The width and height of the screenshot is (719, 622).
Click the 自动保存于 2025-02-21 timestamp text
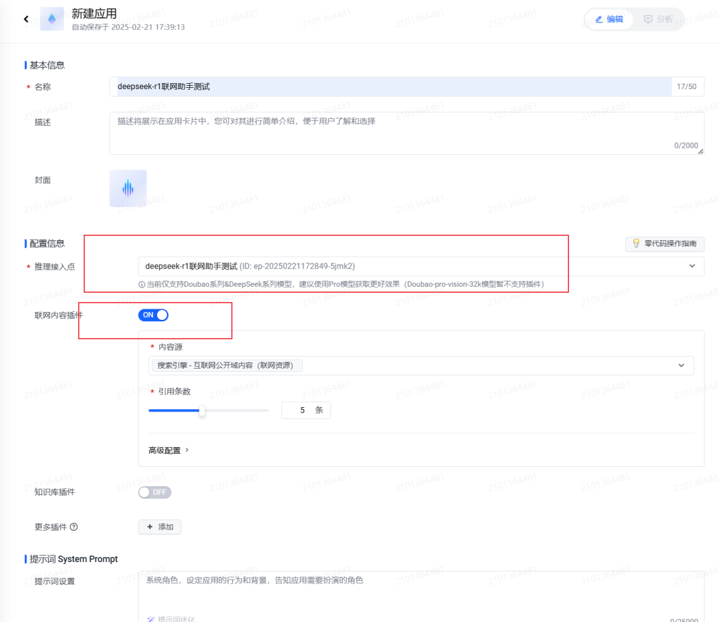pyautogui.click(x=128, y=27)
